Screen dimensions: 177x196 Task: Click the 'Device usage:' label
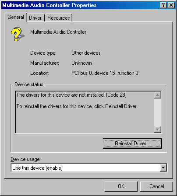(x=25, y=159)
